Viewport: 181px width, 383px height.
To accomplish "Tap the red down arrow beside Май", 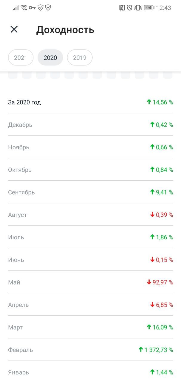I will [x=149, y=282].
